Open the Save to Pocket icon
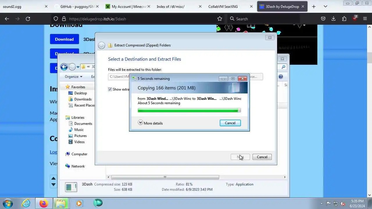The height and width of the screenshot is (209, 372). pos(323,19)
